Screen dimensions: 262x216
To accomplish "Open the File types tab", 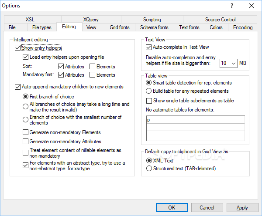I will pos(42,27).
